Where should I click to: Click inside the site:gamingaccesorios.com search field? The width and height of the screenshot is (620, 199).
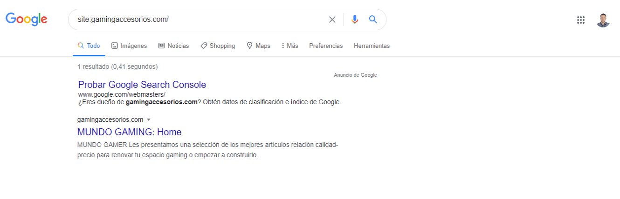tap(200, 20)
